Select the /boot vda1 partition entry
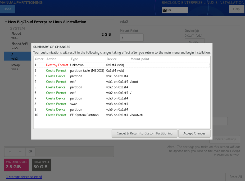245x181 pixels. pos(59,35)
